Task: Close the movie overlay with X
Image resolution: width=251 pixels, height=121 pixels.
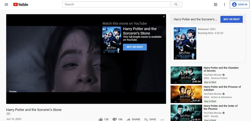Action: tap(164, 16)
